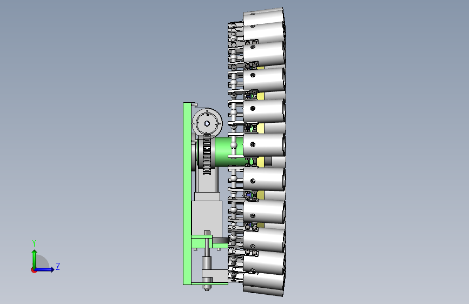The width and height of the screenshot is (469, 304).
Task: Select the tall green back plate of the model
Action: click(187, 194)
